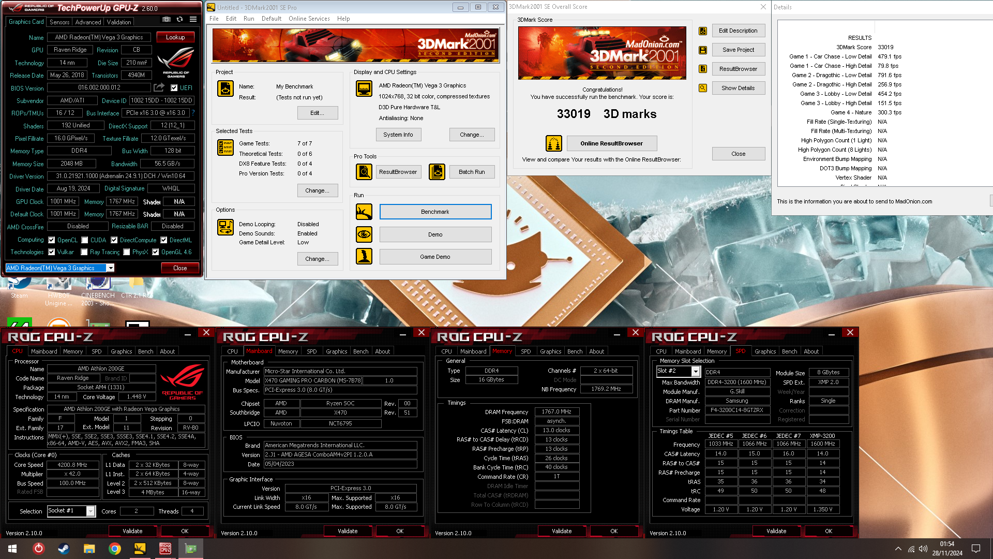Open the Online Services menu

tap(309, 19)
